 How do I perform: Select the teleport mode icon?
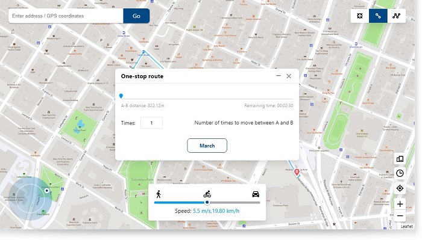(x=359, y=16)
